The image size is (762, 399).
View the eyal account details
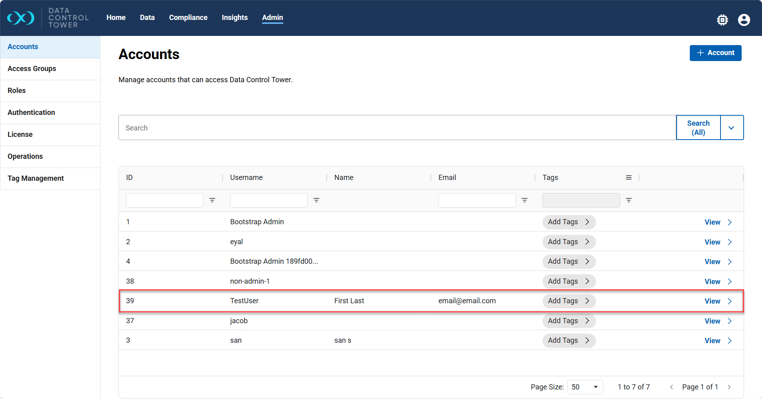point(718,242)
